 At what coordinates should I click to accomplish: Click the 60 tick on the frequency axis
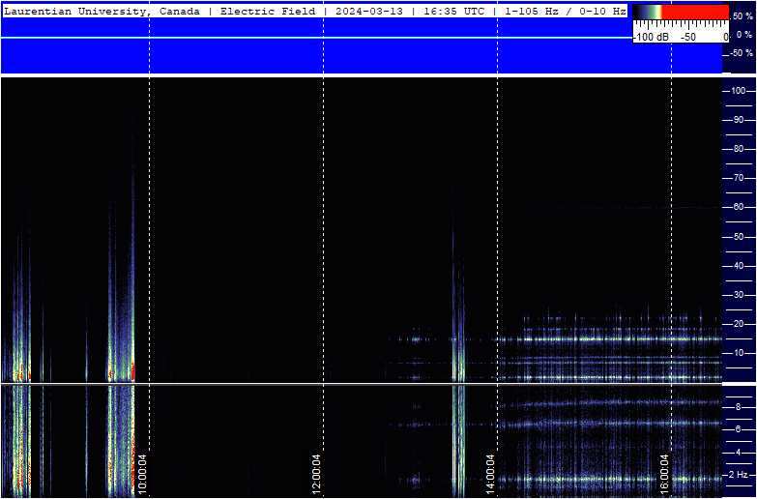pos(739,207)
